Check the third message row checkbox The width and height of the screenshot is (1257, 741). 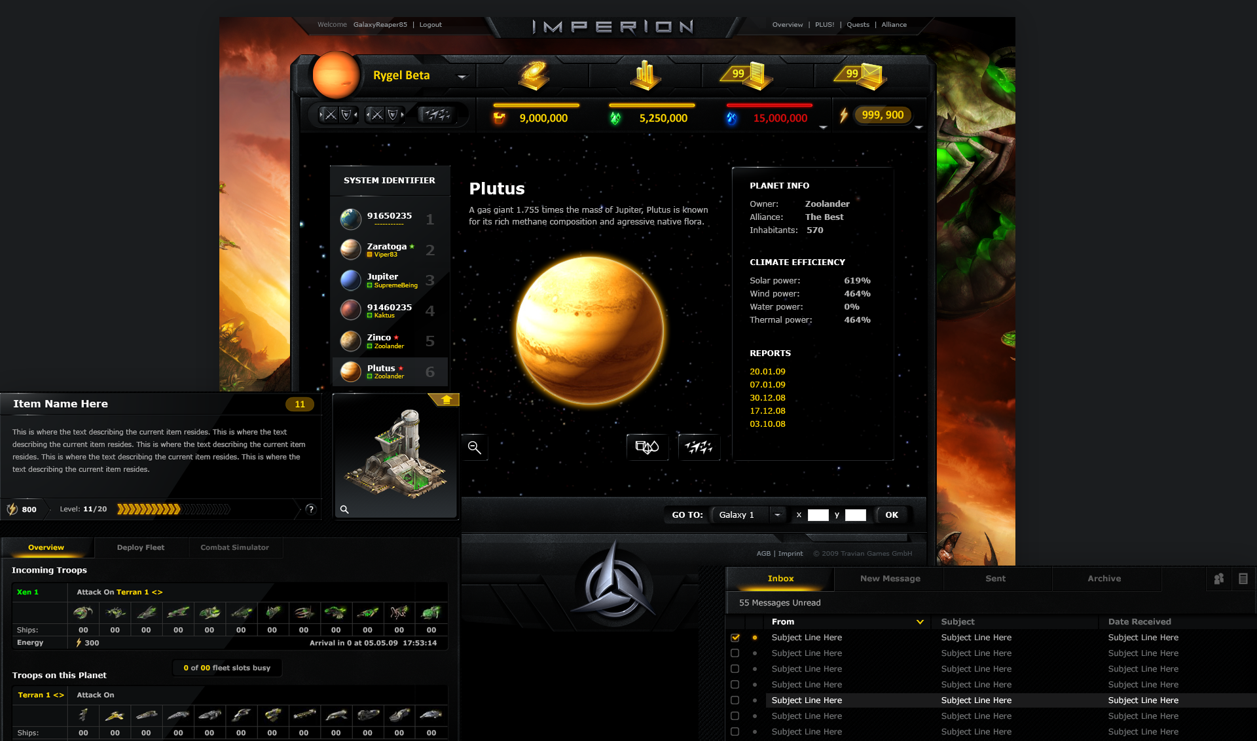(735, 669)
